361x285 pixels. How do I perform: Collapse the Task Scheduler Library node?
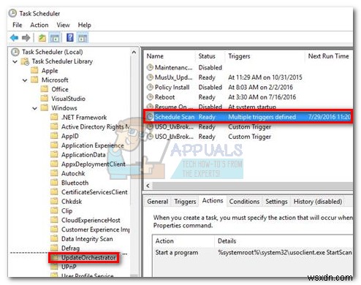click(x=15, y=61)
